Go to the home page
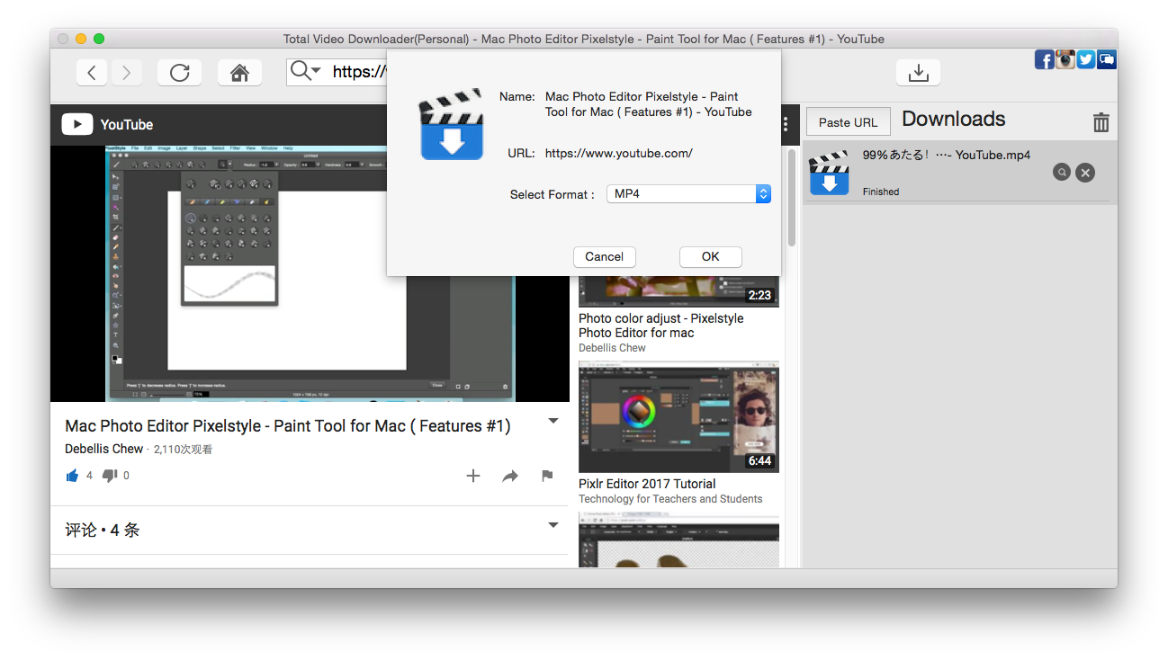Screen dimensions: 1168x660 point(239,73)
